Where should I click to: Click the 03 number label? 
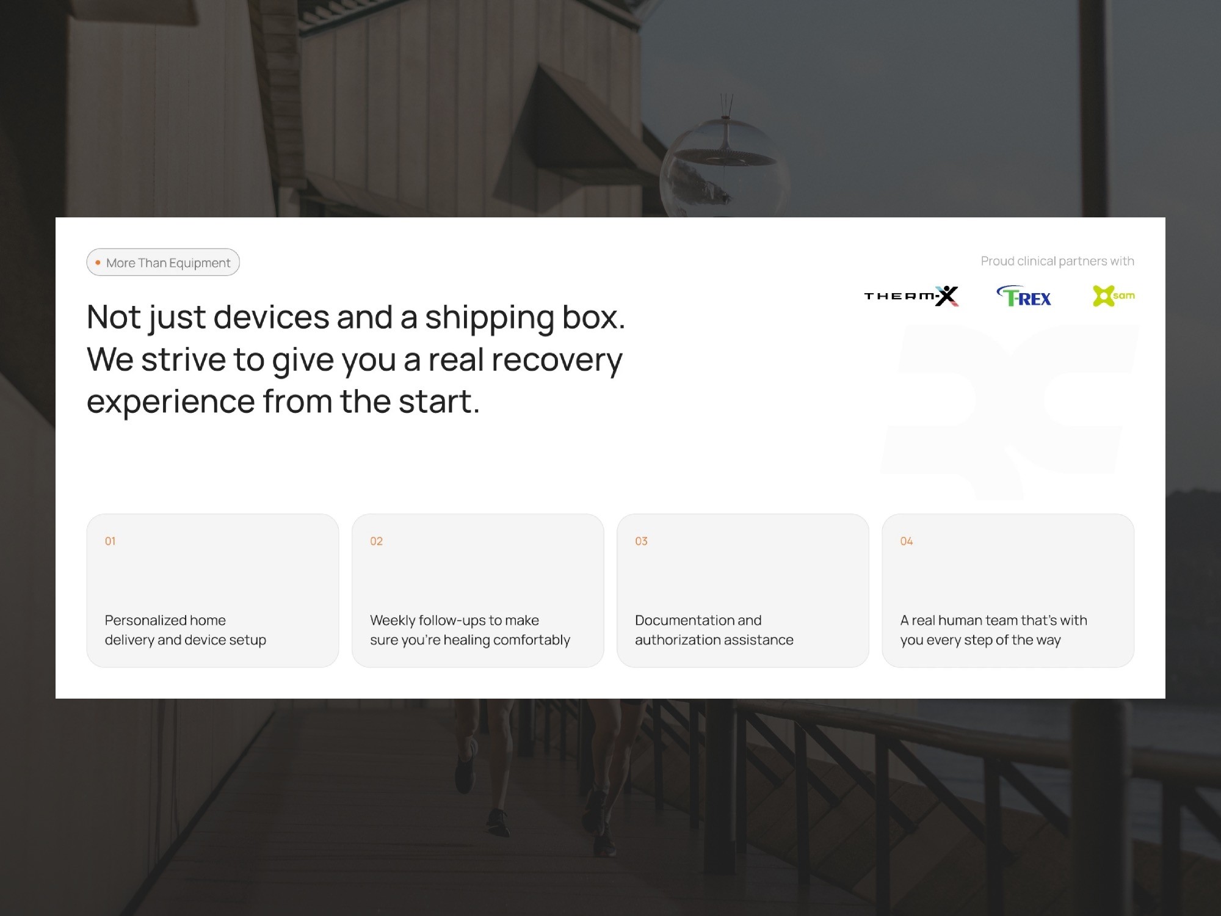tap(641, 541)
